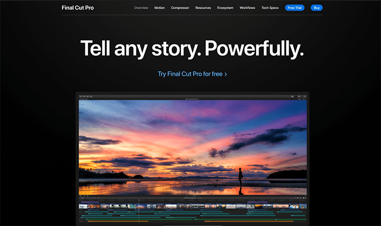The image size is (381, 226).
Task: View the Tech Specs page
Action: click(271, 8)
